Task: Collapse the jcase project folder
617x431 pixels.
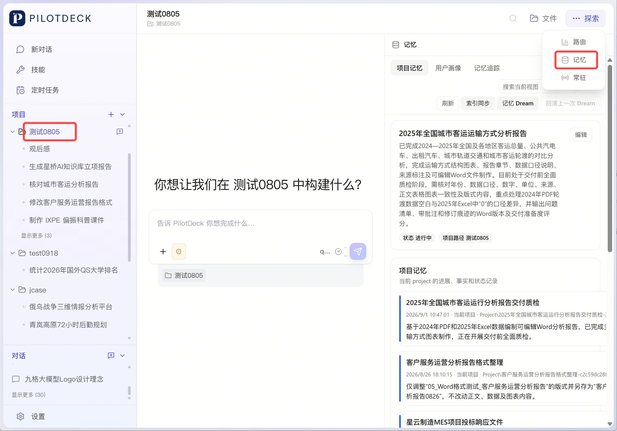Action: (x=12, y=290)
